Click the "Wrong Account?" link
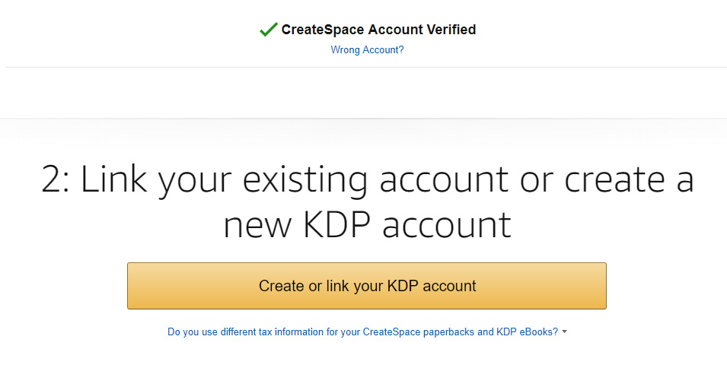Screen dimensions: 727x387 pyautogui.click(x=367, y=50)
